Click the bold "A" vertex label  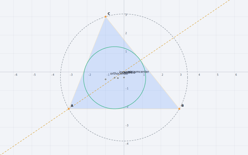(72, 106)
